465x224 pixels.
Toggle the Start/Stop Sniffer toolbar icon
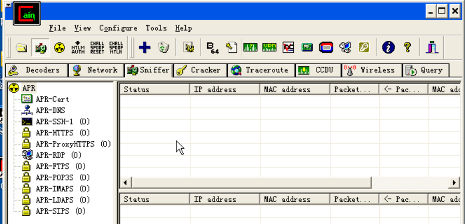tap(40, 47)
